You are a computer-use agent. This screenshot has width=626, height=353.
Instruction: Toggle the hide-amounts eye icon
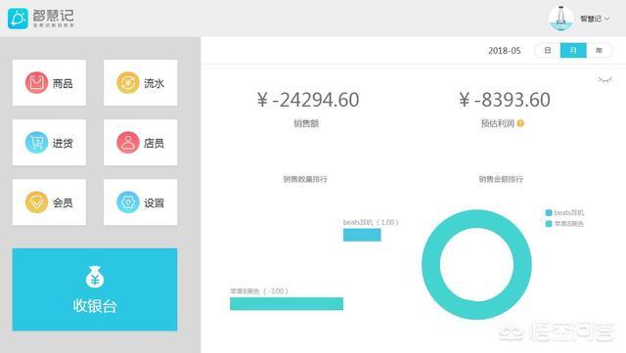click(604, 80)
